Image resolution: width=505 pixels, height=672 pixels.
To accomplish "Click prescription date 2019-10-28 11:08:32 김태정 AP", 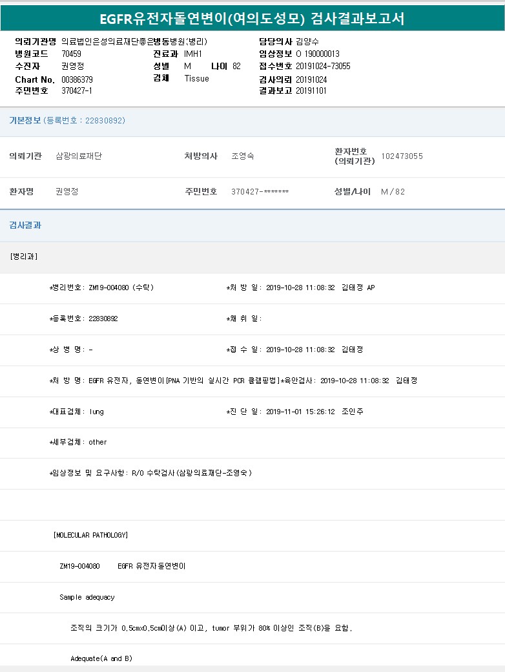I will point(320,288).
